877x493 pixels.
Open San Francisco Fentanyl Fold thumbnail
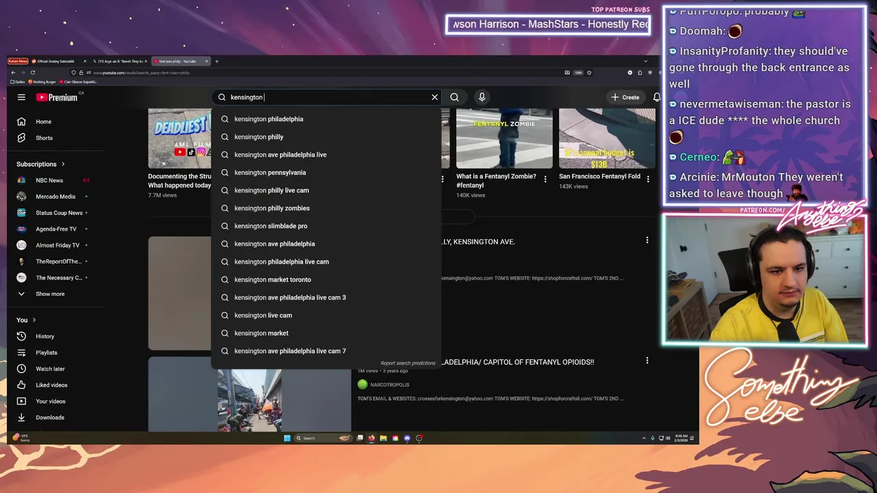click(607, 138)
